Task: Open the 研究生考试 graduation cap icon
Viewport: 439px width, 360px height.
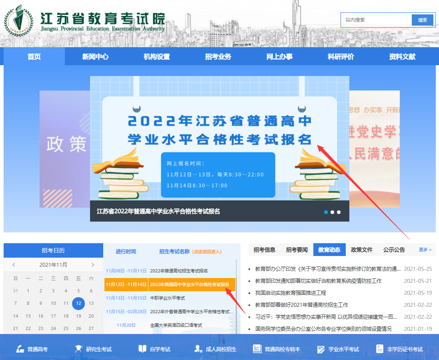Action: (78, 349)
